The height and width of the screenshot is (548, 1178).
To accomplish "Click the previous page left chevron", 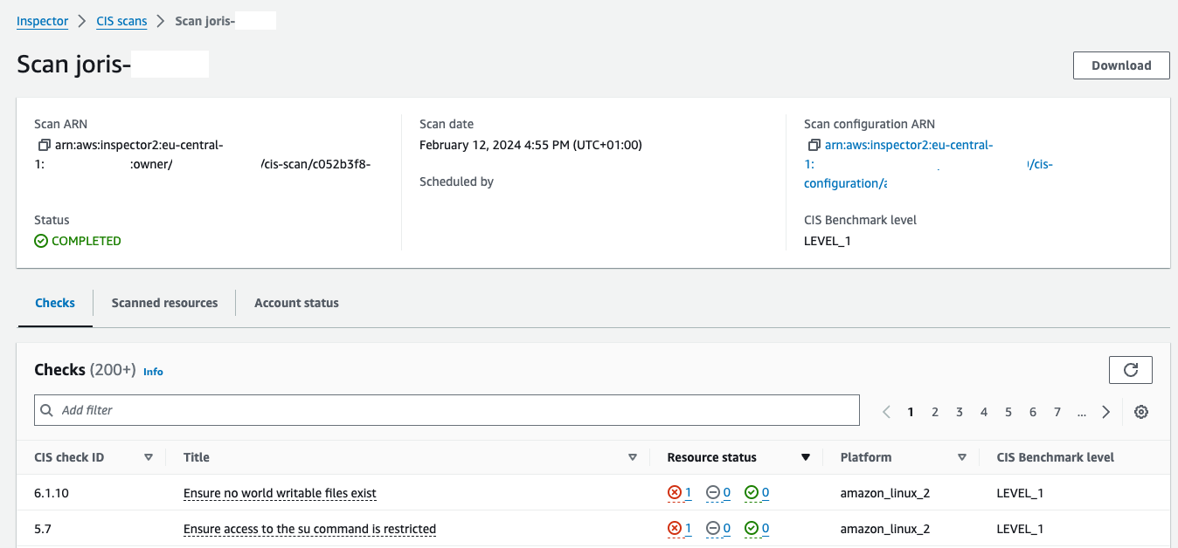I will click(x=886, y=412).
